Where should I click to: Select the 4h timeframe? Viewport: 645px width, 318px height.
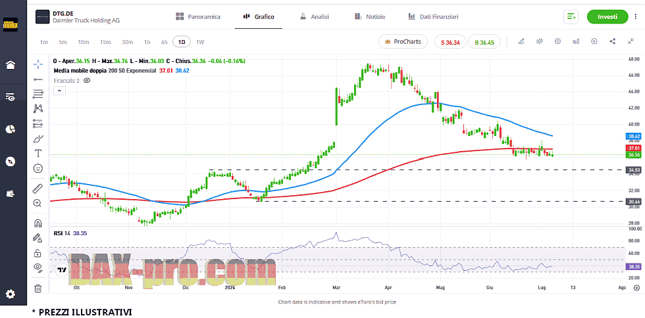point(164,42)
